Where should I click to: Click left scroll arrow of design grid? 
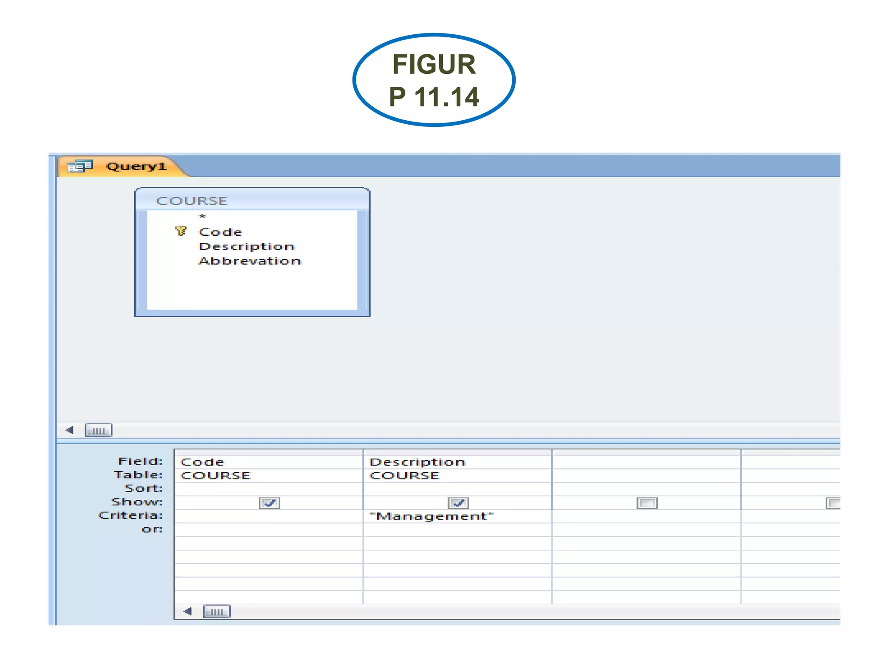(x=188, y=611)
